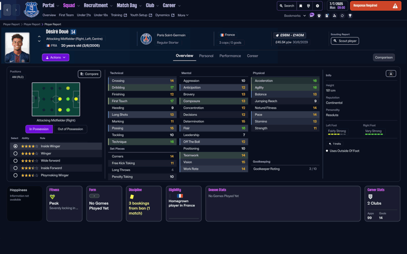407x254 pixels.
Task: Switch to the Performance tab
Action: [230, 56]
